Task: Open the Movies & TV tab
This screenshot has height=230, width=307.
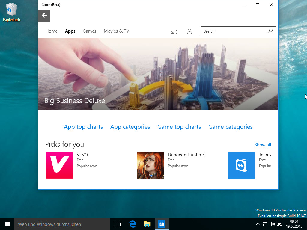Action: (x=117, y=31)
